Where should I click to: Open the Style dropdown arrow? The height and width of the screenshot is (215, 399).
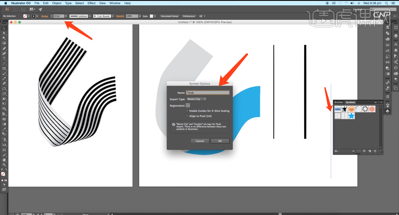point(155,16)
